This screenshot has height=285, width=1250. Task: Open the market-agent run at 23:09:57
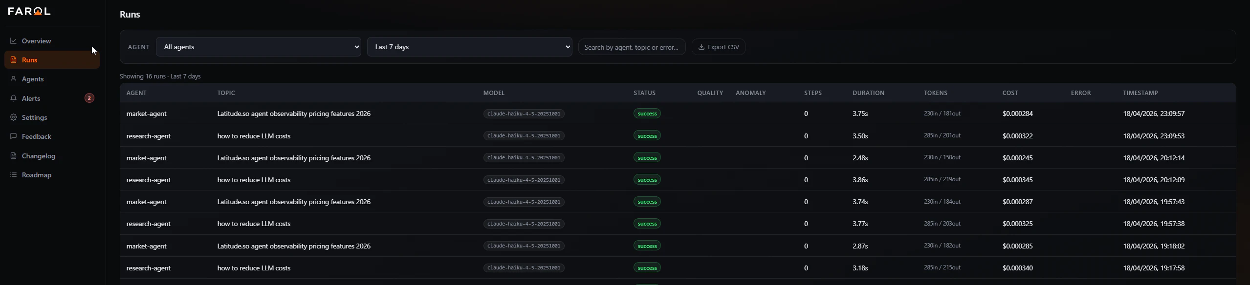[678, 114]
